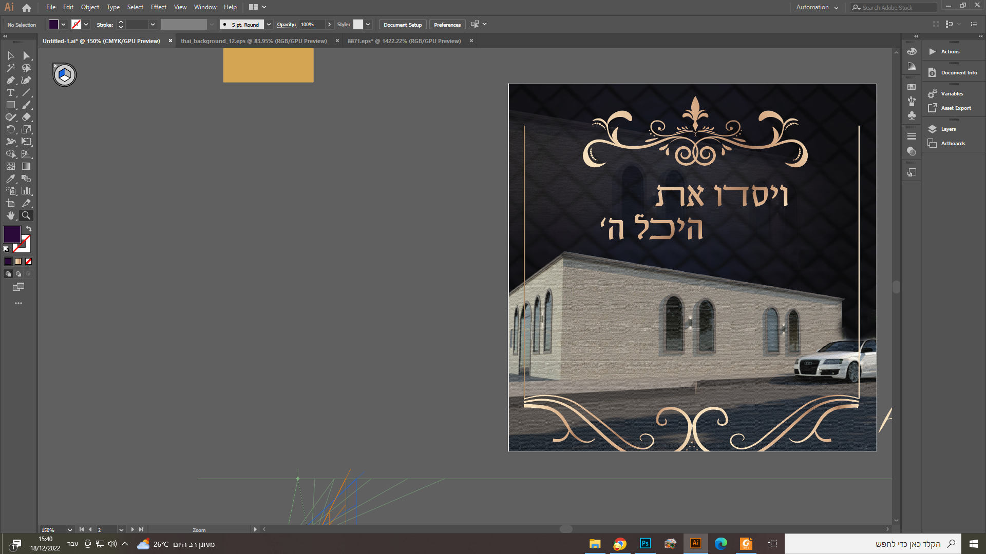Activate the Hand tool
Screen dimensions: 986x554
click(x=10, y=215)
